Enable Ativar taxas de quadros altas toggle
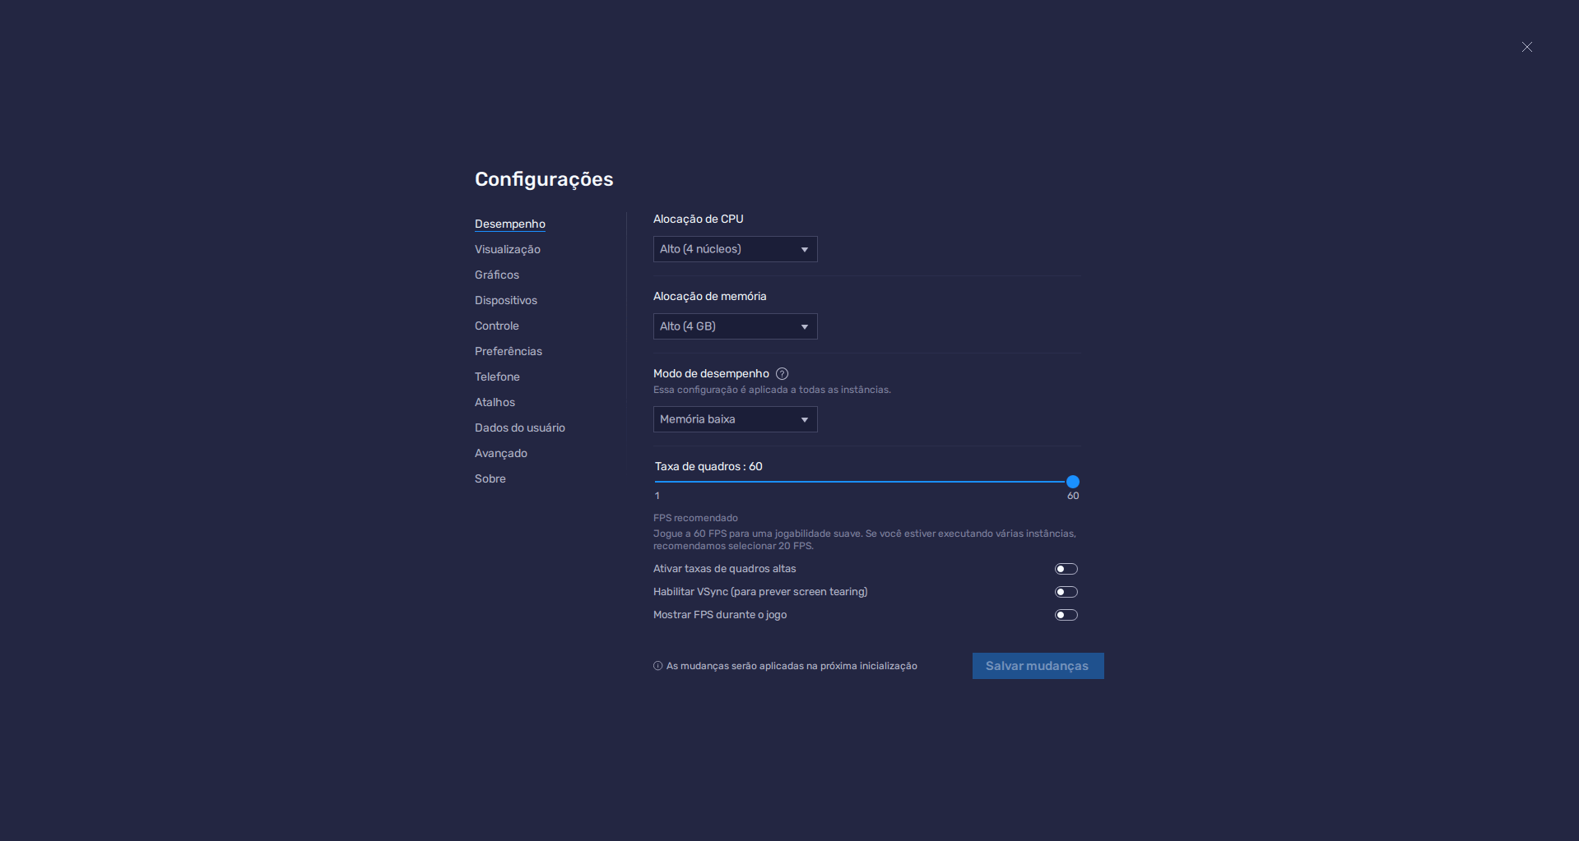1579x841 pixels. 1066,569
